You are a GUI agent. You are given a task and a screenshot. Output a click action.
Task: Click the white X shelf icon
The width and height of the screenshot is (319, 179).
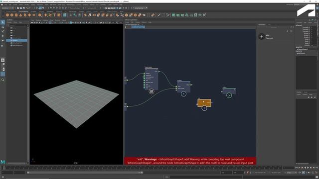[x=204, y=15]
